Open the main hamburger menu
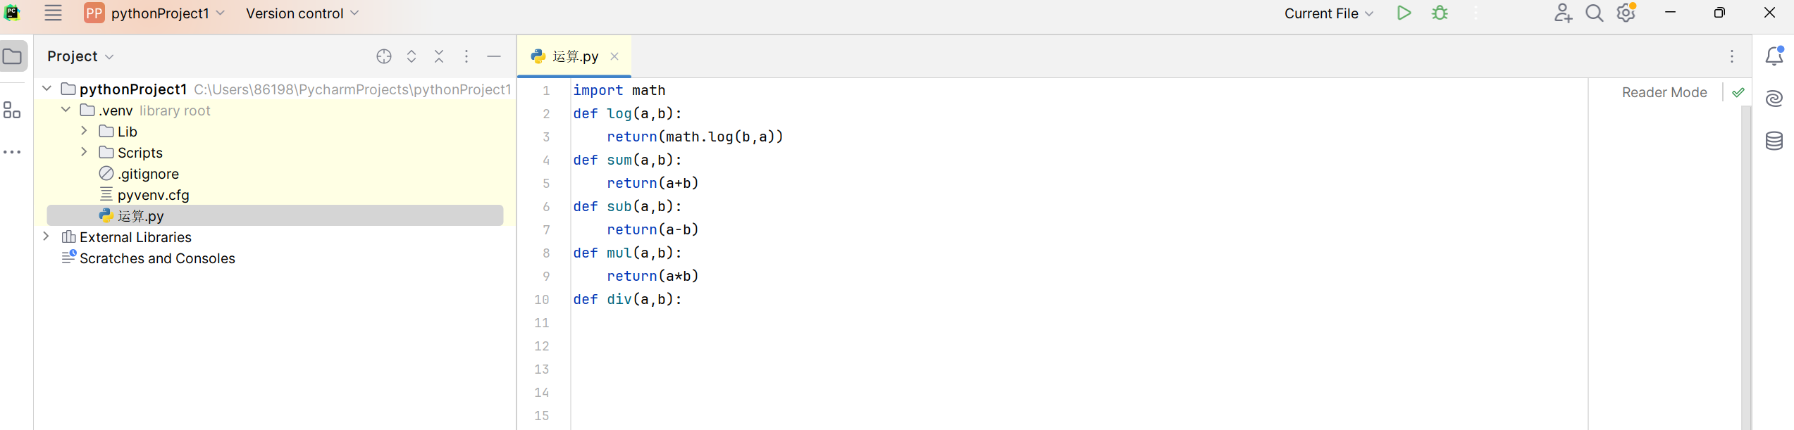The image size is (1794, 430). tap(53, 13)
